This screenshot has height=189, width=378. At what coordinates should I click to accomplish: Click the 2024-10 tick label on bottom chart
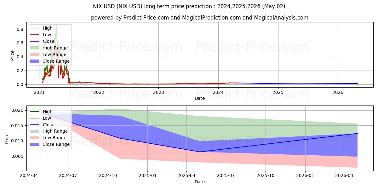(x=108, y=176)
